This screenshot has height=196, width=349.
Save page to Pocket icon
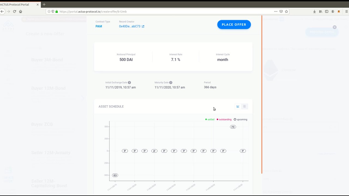click(281, 11)
